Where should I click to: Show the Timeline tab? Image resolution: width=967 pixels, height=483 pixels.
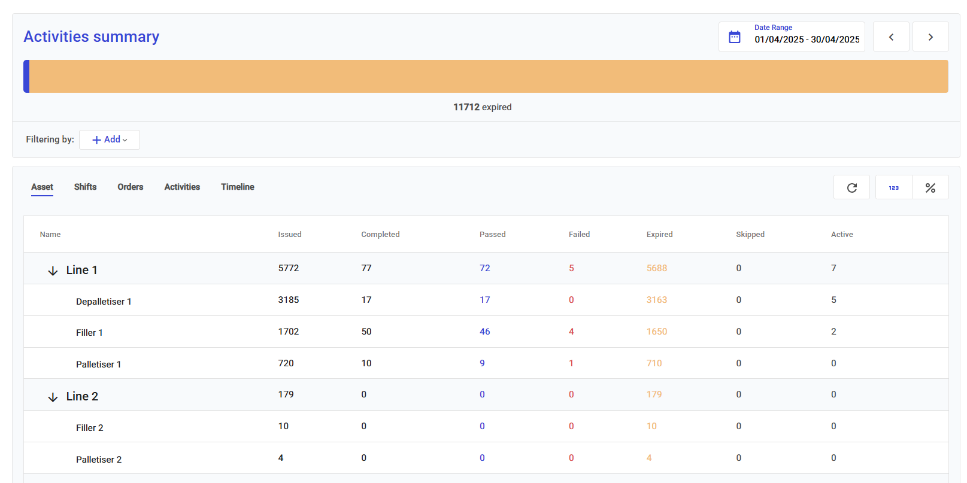237,187
